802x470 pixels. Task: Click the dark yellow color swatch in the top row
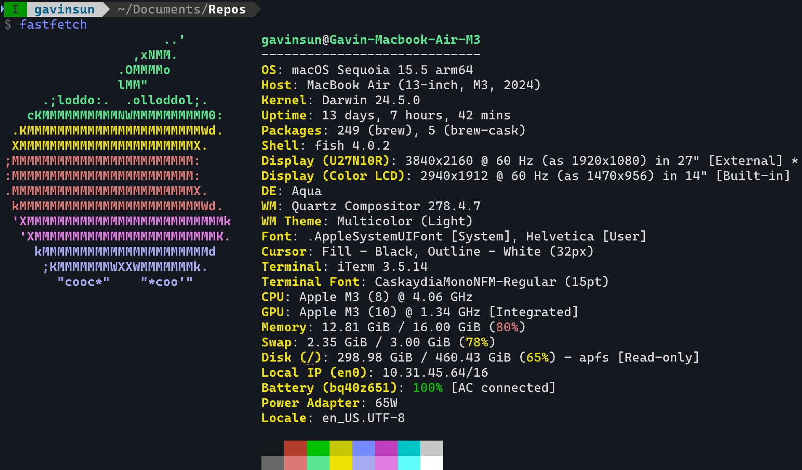point(341,448)
